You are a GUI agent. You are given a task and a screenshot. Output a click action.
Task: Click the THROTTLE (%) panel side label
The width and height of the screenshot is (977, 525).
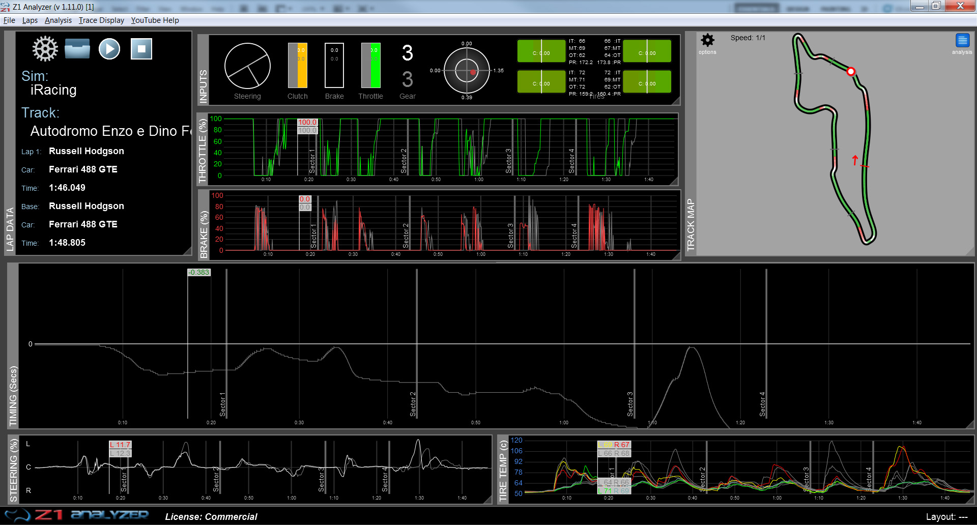[203, 151]
